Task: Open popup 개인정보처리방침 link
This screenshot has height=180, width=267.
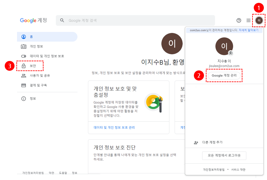Action: coord(214,170)
